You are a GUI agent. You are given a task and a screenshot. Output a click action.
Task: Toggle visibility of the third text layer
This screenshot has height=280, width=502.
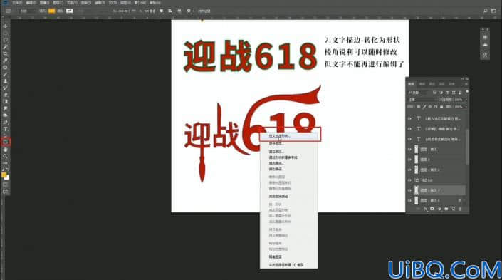409,139
